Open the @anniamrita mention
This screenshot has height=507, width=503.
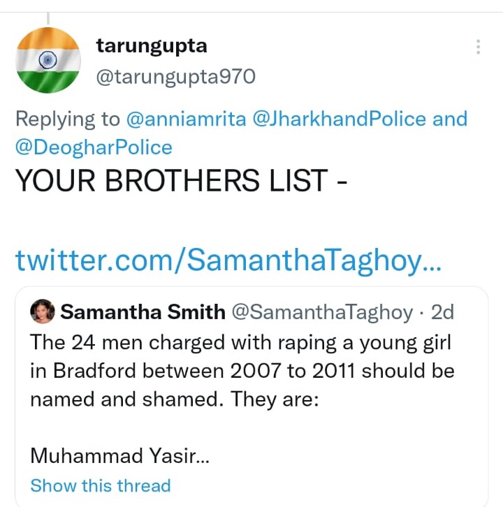click(x=186, y=119)
